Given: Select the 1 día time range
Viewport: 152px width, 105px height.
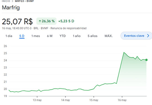Looking at the screenshot, I should 9,36.
